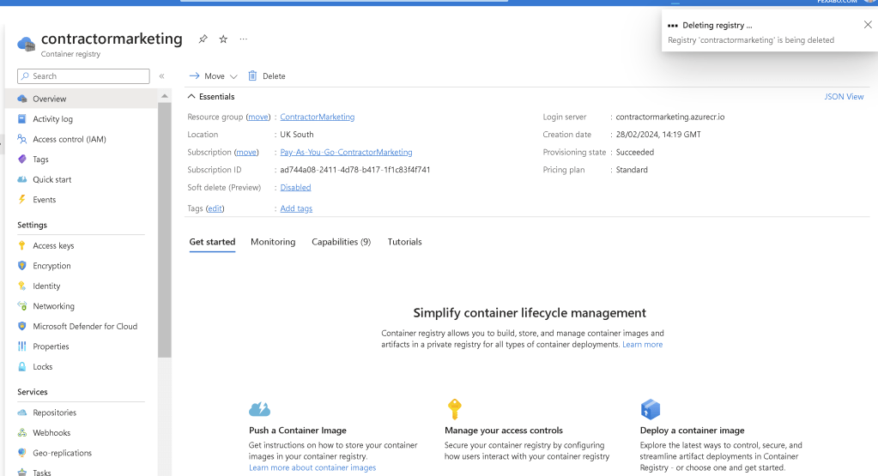Click the Webhooks icon in Services
The height and width of the screenshot is (476, 878).
(x=21, y=432)
